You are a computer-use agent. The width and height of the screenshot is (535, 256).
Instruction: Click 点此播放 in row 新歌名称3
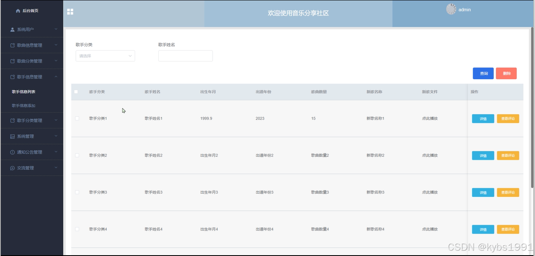tap(430, 192)
